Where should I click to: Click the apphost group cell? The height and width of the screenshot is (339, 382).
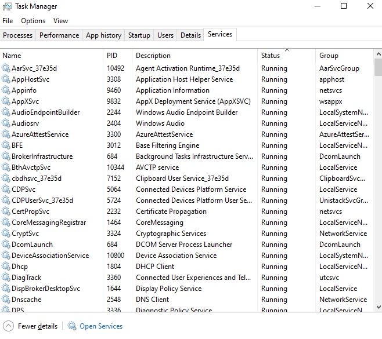pyautogui.click(x=332, y=79)
